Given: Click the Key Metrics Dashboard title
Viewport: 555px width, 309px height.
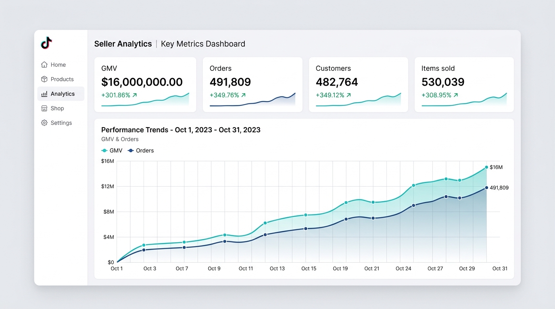Looking at the screenshot, I should pos(203,44).
